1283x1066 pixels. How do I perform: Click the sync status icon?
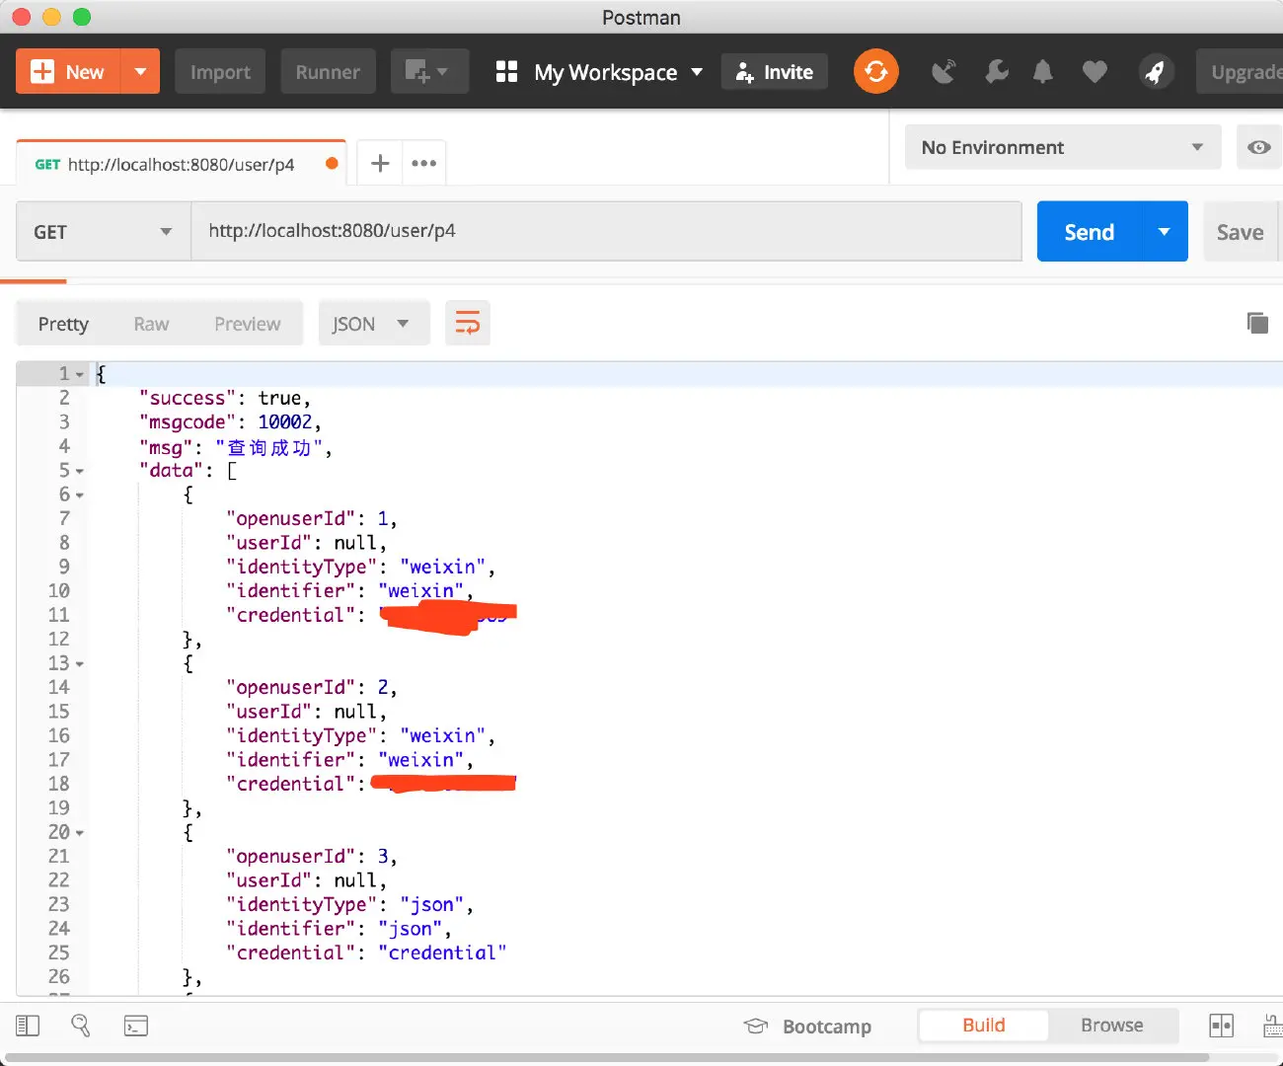875,72
